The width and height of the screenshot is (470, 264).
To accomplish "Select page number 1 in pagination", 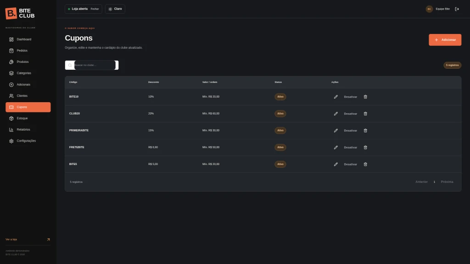I will tap(434, 182).
